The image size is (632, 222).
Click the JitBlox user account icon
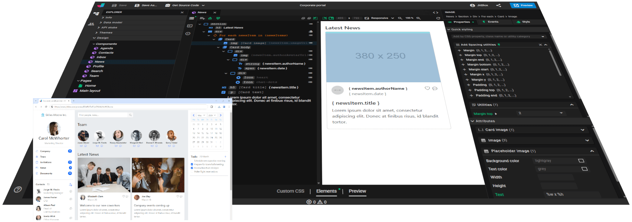click(x=472, y=5)
